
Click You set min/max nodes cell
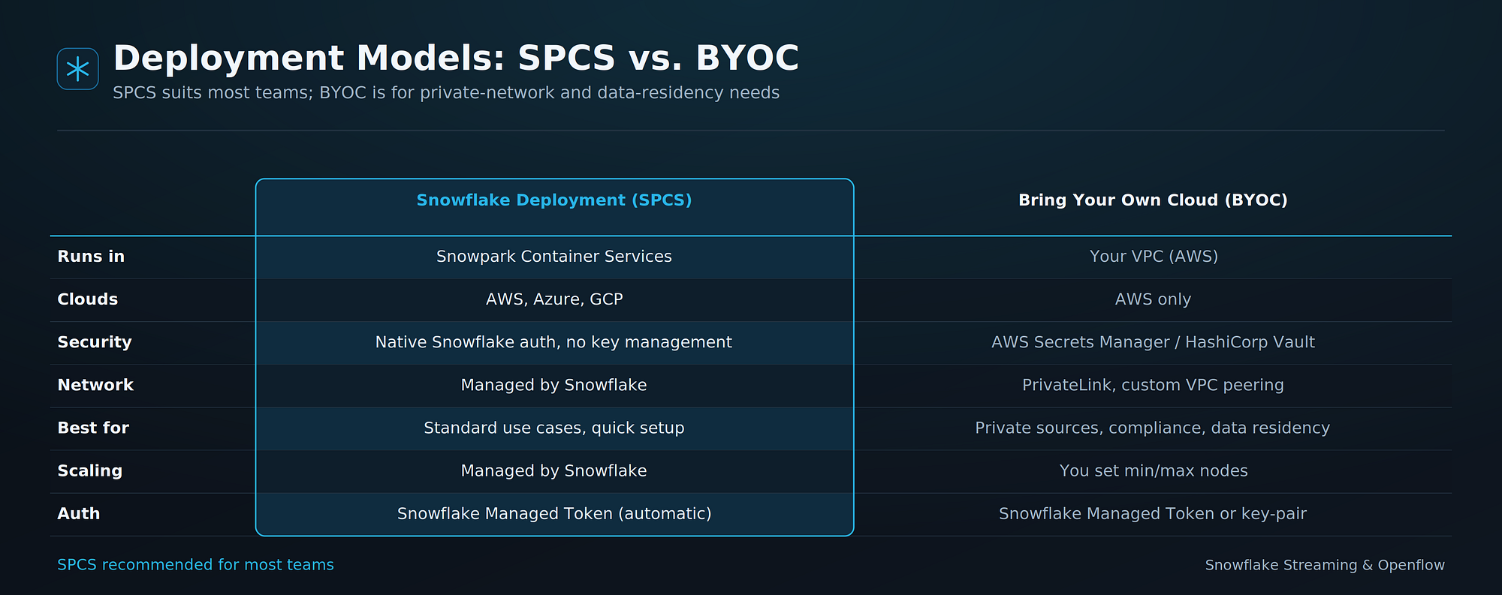coord(1153,470)
